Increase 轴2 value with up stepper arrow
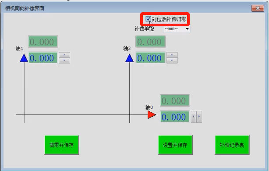Image resolution: width=269 pixels, height=171 pixels. coord(172,55)
